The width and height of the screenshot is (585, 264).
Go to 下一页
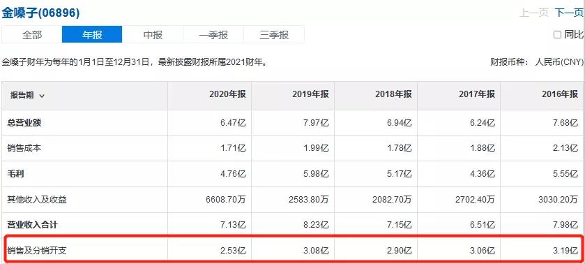(568, 13)
